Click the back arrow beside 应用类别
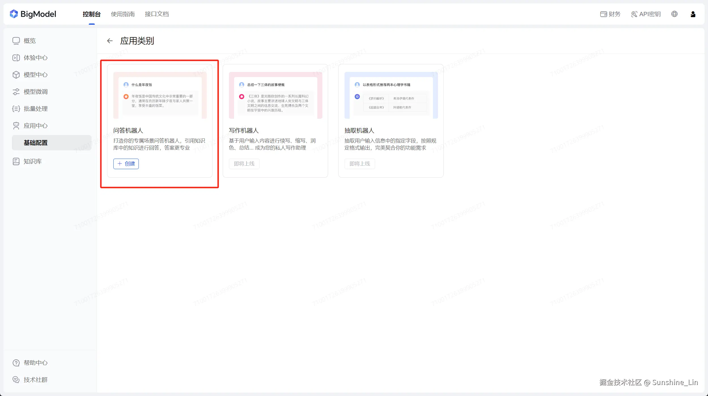 tap(110, 41)
